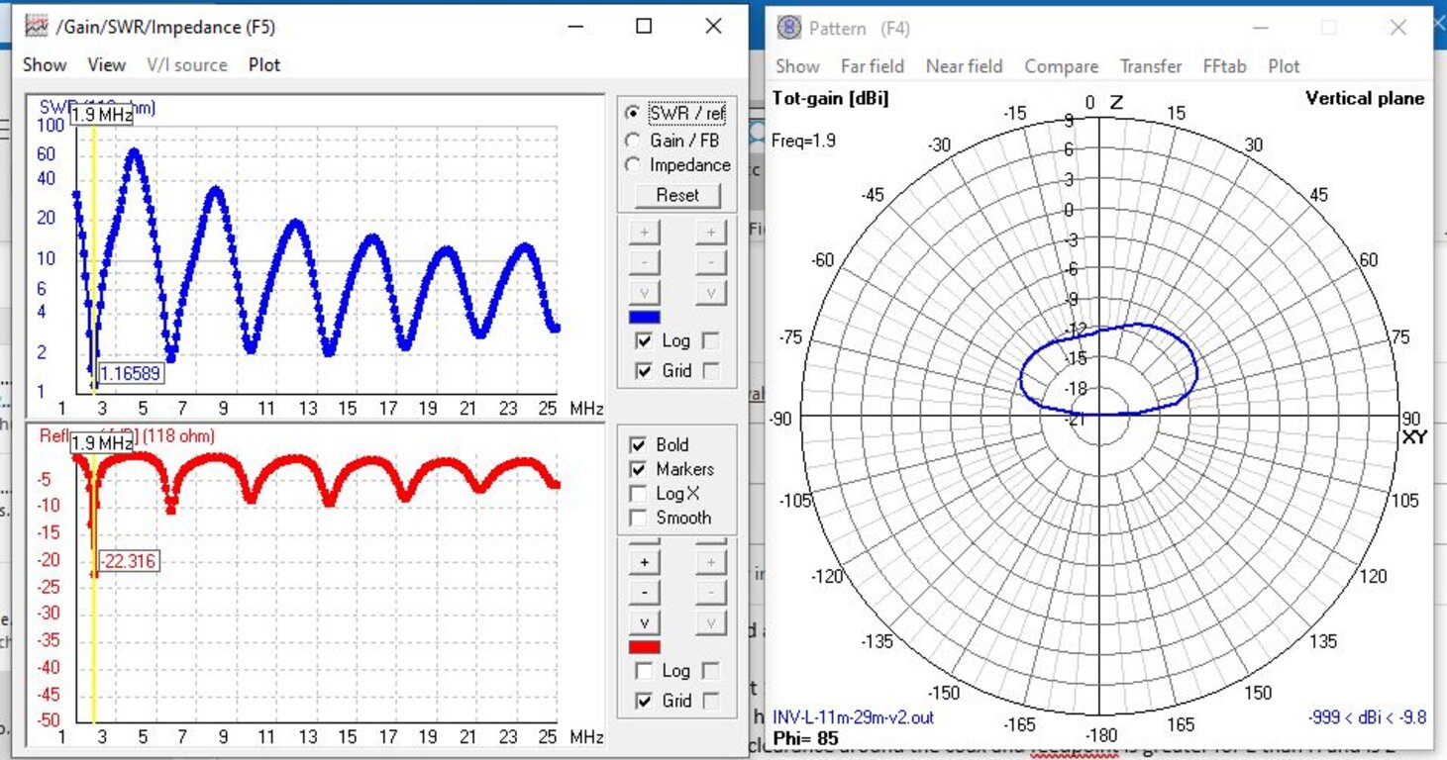Click the left v button above the blue swatch
The image size is (1447, 760).
click(x=644, y=293)
